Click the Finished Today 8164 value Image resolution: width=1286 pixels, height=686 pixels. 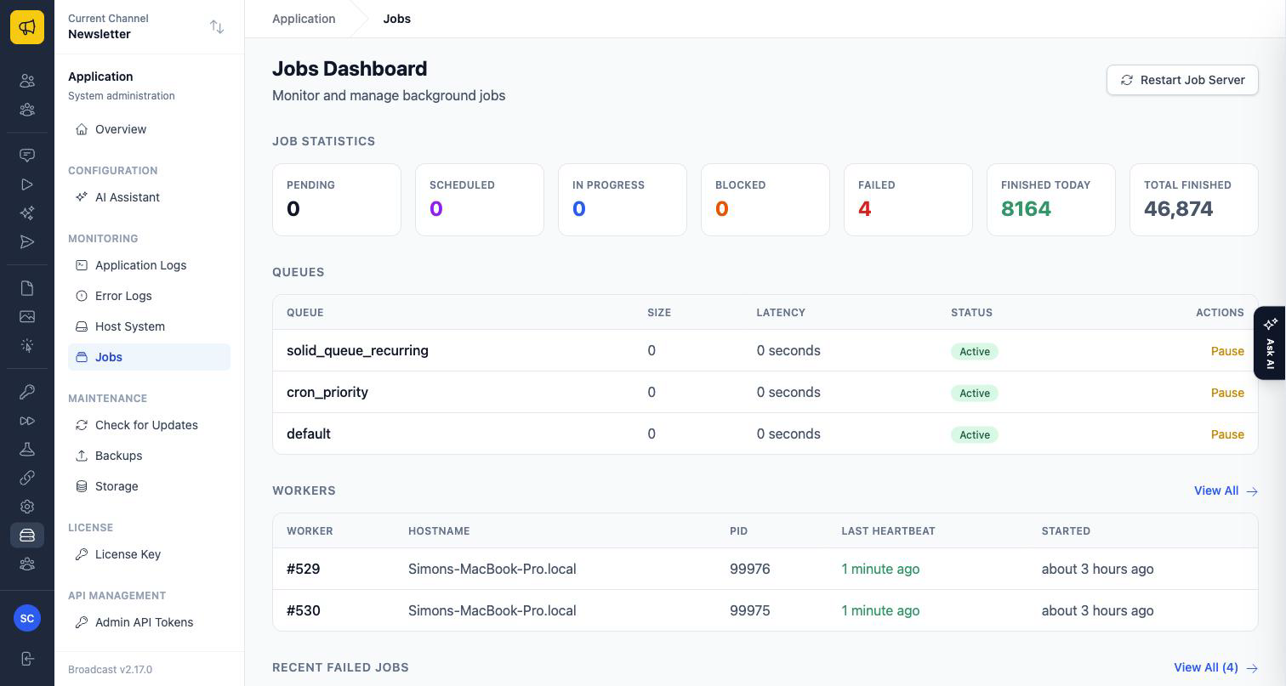1026,209
